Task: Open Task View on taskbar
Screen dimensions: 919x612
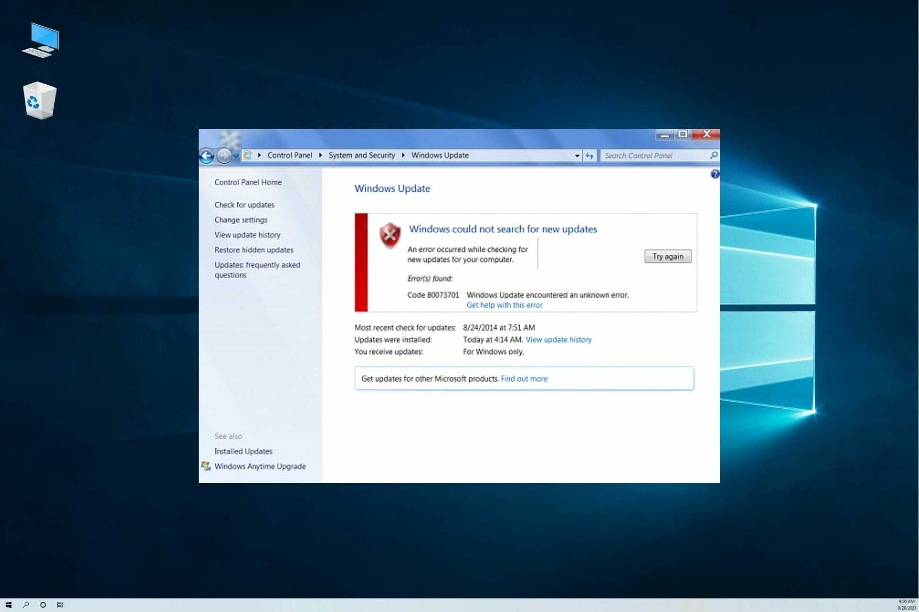Action: pyautogui.click(x=60, y=605)
